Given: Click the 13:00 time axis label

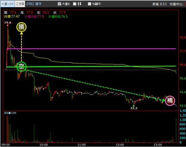Looking at the screenshot, I should pyautogui.click(x=158, y=145).
